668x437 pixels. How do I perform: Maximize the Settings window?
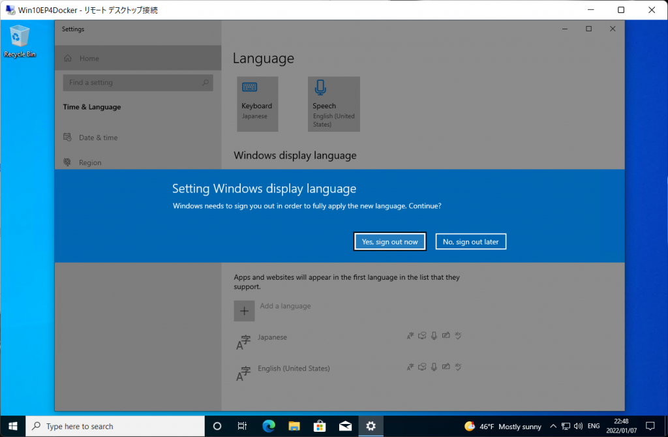589,29
